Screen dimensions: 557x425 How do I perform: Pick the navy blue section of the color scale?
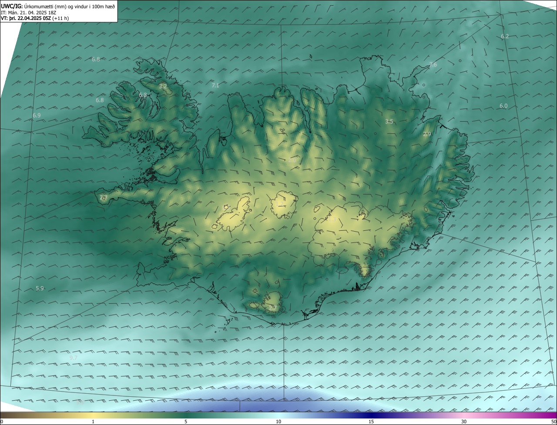tap(371, 415)
